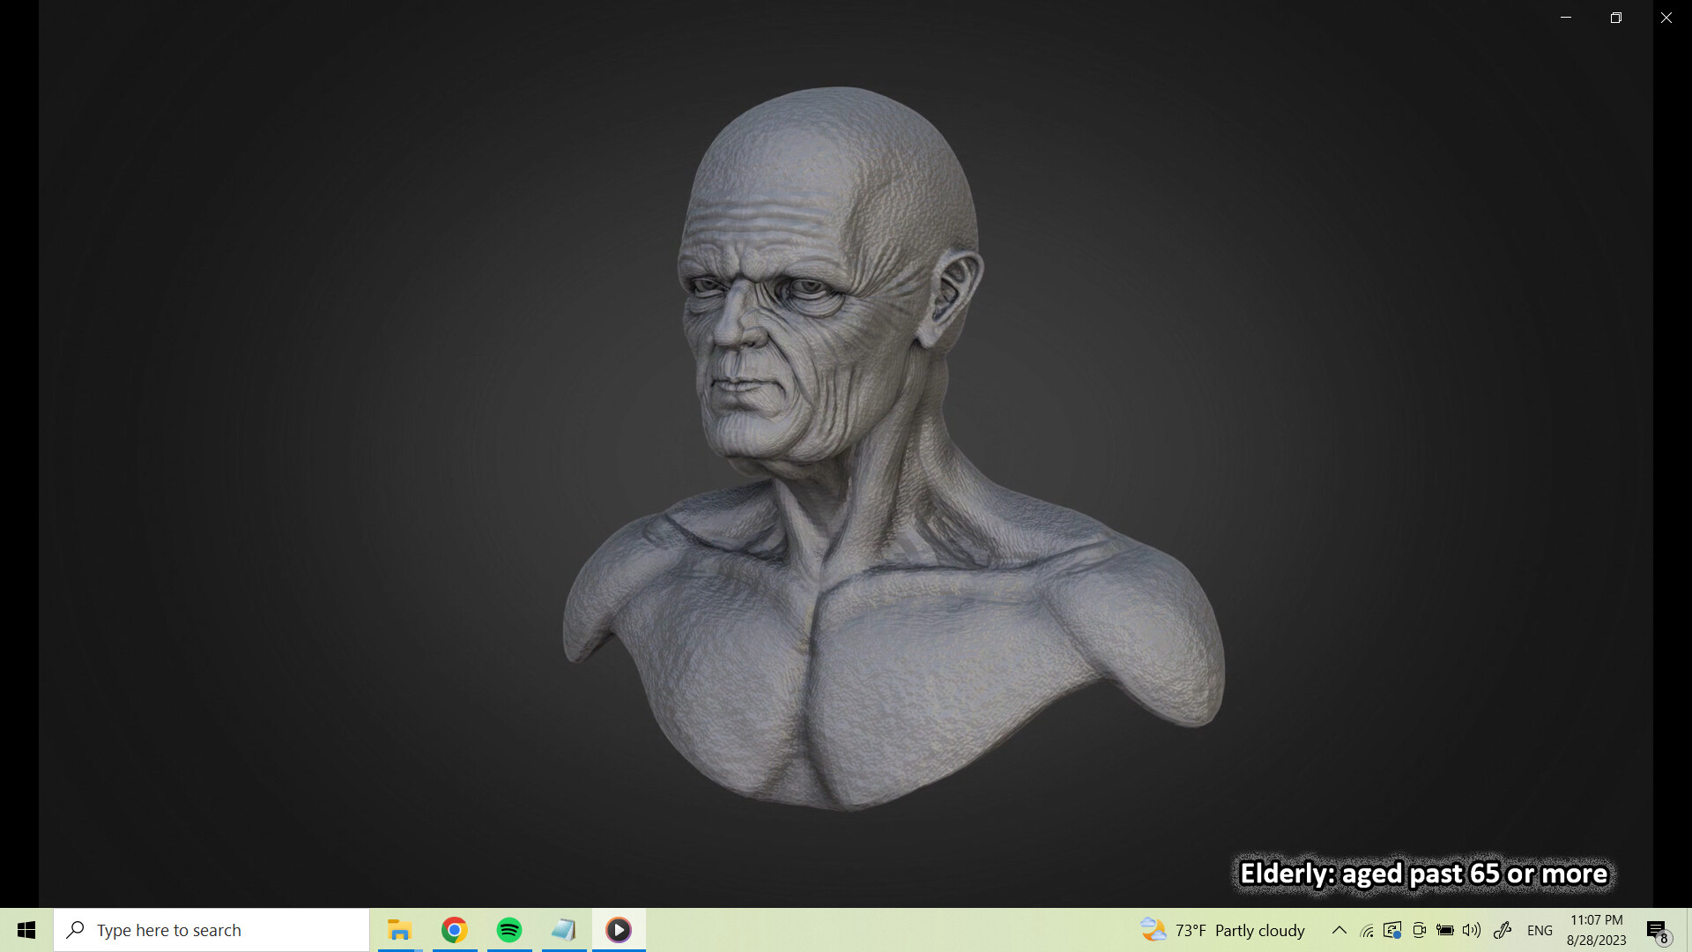Open Meet Now from the system tray

point(1419,930)
